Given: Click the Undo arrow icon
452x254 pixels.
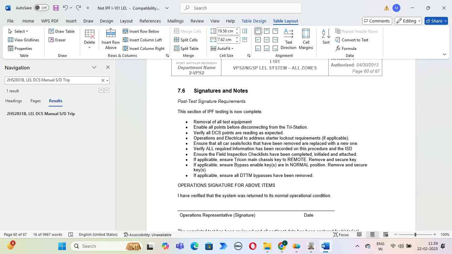Looking at the screenshot, I should [65, 8].
